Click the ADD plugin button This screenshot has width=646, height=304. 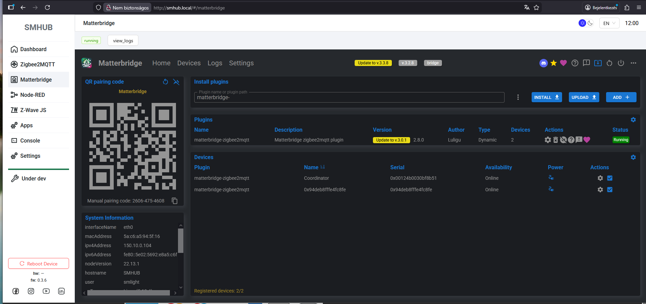tap(621, 97)
